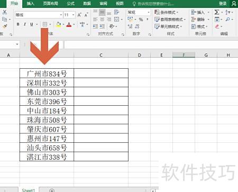
Task: Apply the yellow fill color
Action: click(x=58, y=24)
